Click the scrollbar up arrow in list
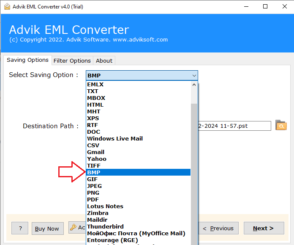Image resolution: width=294 pixels, height=245 pixels. click(194, 85)
